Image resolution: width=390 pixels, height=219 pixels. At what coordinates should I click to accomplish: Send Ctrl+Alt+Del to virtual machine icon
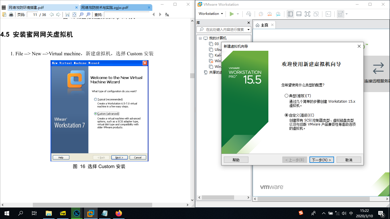[249, 14]
